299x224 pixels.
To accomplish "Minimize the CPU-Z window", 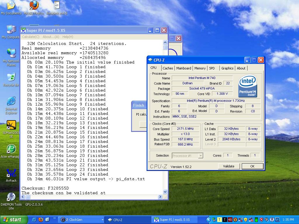I will [x=247, y=60].
